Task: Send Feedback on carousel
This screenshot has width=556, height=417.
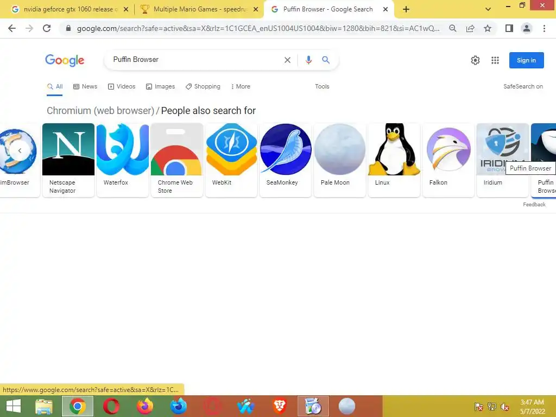Action: pos(534,205)
